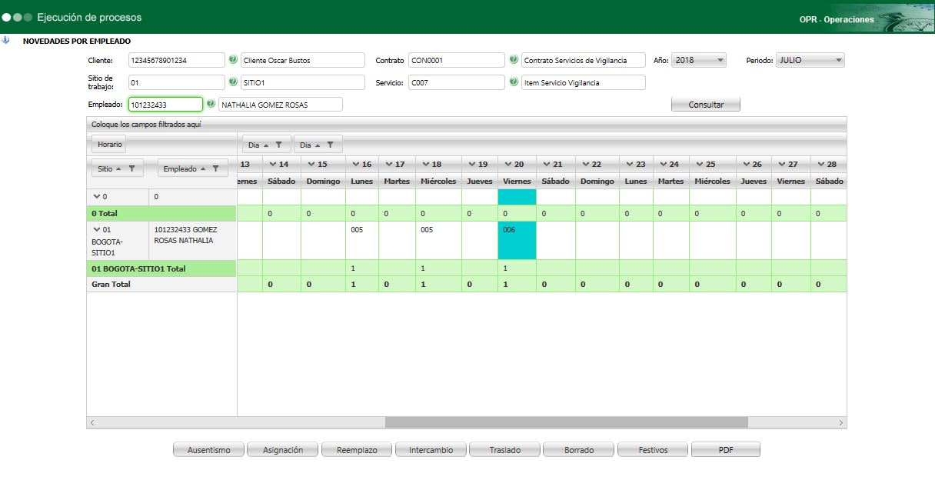Click the Reemplazo button
The width and height of the screenshot is (935, 480).
pyautogui.click(x=357, y=450)
